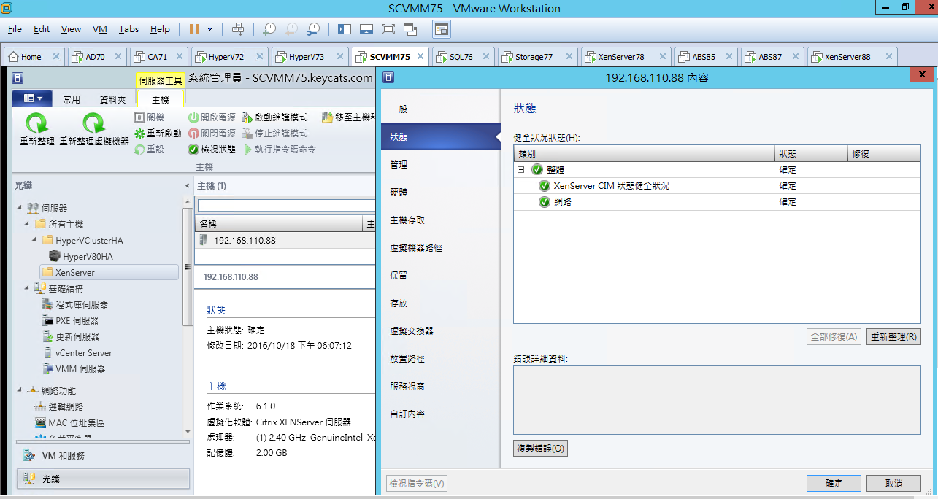This screenshot has width=938, height=499.
Task: Open snapshot manager toolbar icon
Action: [x=313, y=29]
